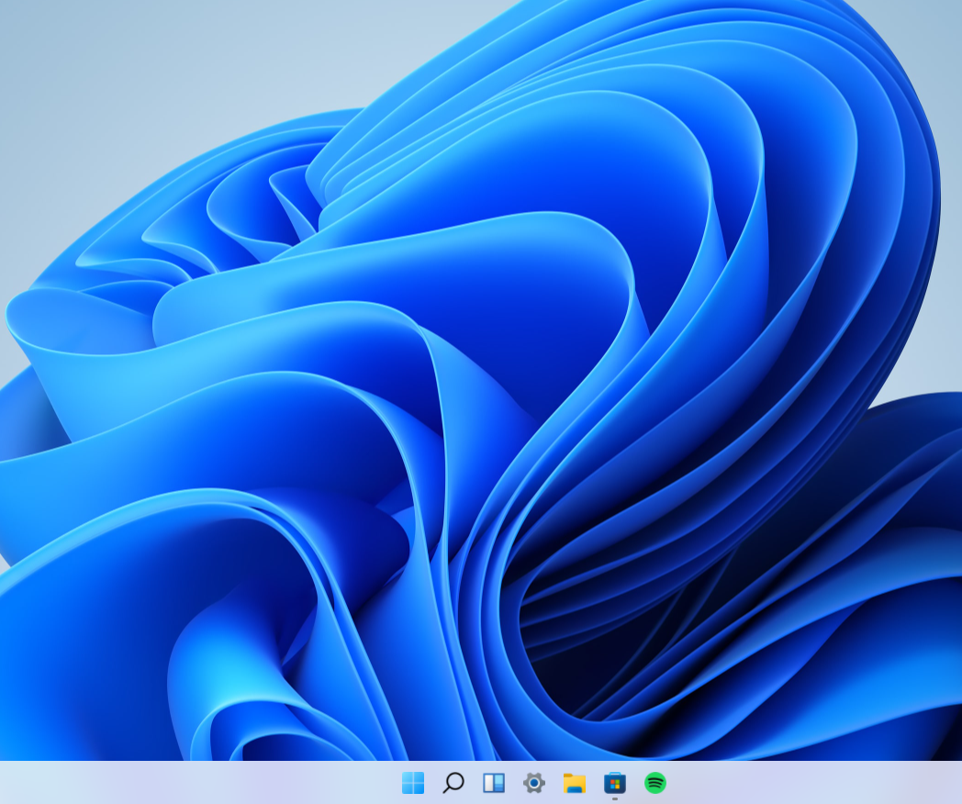
Task: Select the two-panel Task View icon
Action: (494, 783)
